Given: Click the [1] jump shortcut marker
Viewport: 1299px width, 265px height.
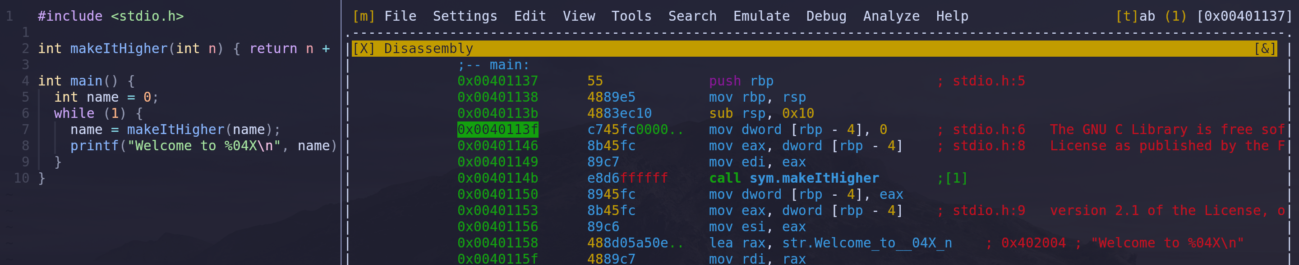Looking at the screenshot, I should click(956, 179).
